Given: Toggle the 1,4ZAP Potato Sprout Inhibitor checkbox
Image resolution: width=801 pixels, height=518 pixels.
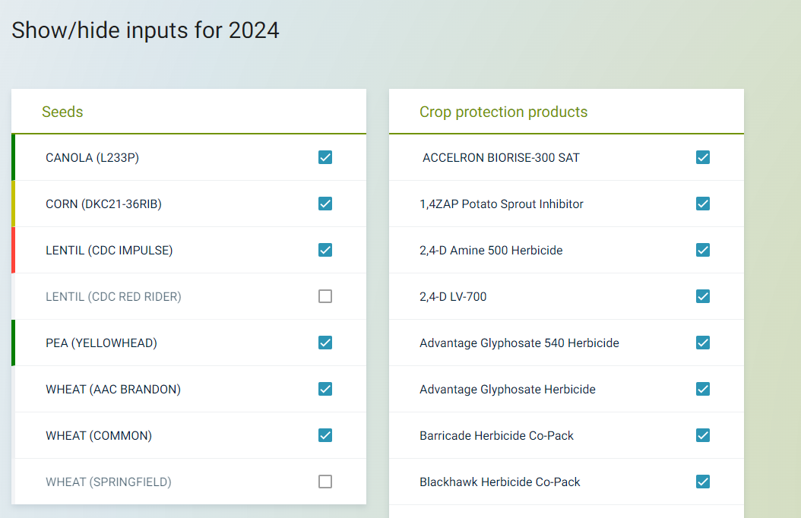Looking at the screenshot, I should click(x=703, y=204).
